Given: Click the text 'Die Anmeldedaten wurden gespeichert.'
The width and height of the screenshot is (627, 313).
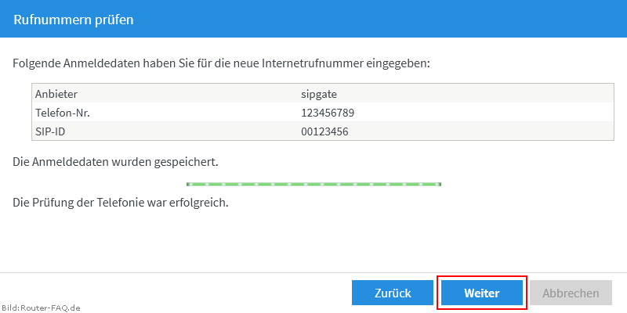Looking at the screenshot, I should (115, 163).
